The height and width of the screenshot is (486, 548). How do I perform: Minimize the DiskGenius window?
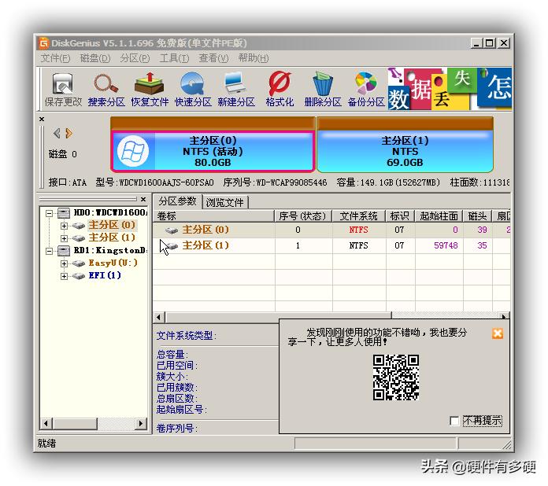476,43
